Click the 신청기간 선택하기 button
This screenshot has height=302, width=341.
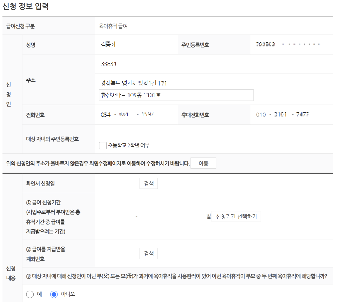pyautogui.click(x=236, y=216)
